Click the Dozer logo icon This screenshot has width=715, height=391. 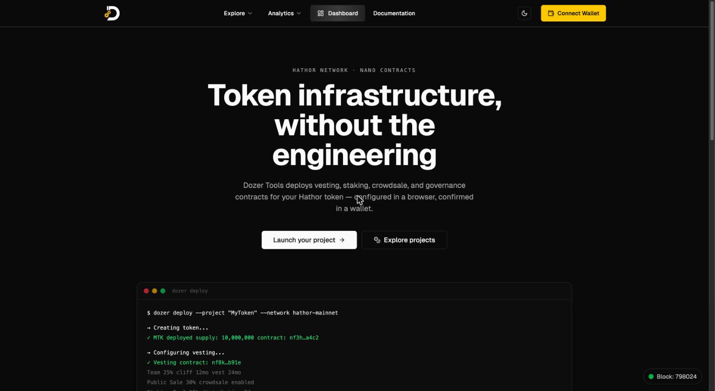point(112,13)
